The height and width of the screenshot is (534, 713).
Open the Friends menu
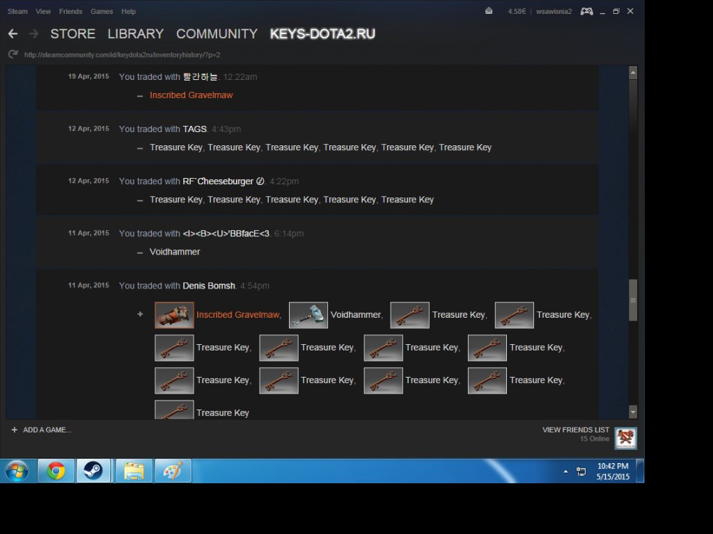pyautogui.click(x=70, y=11)
